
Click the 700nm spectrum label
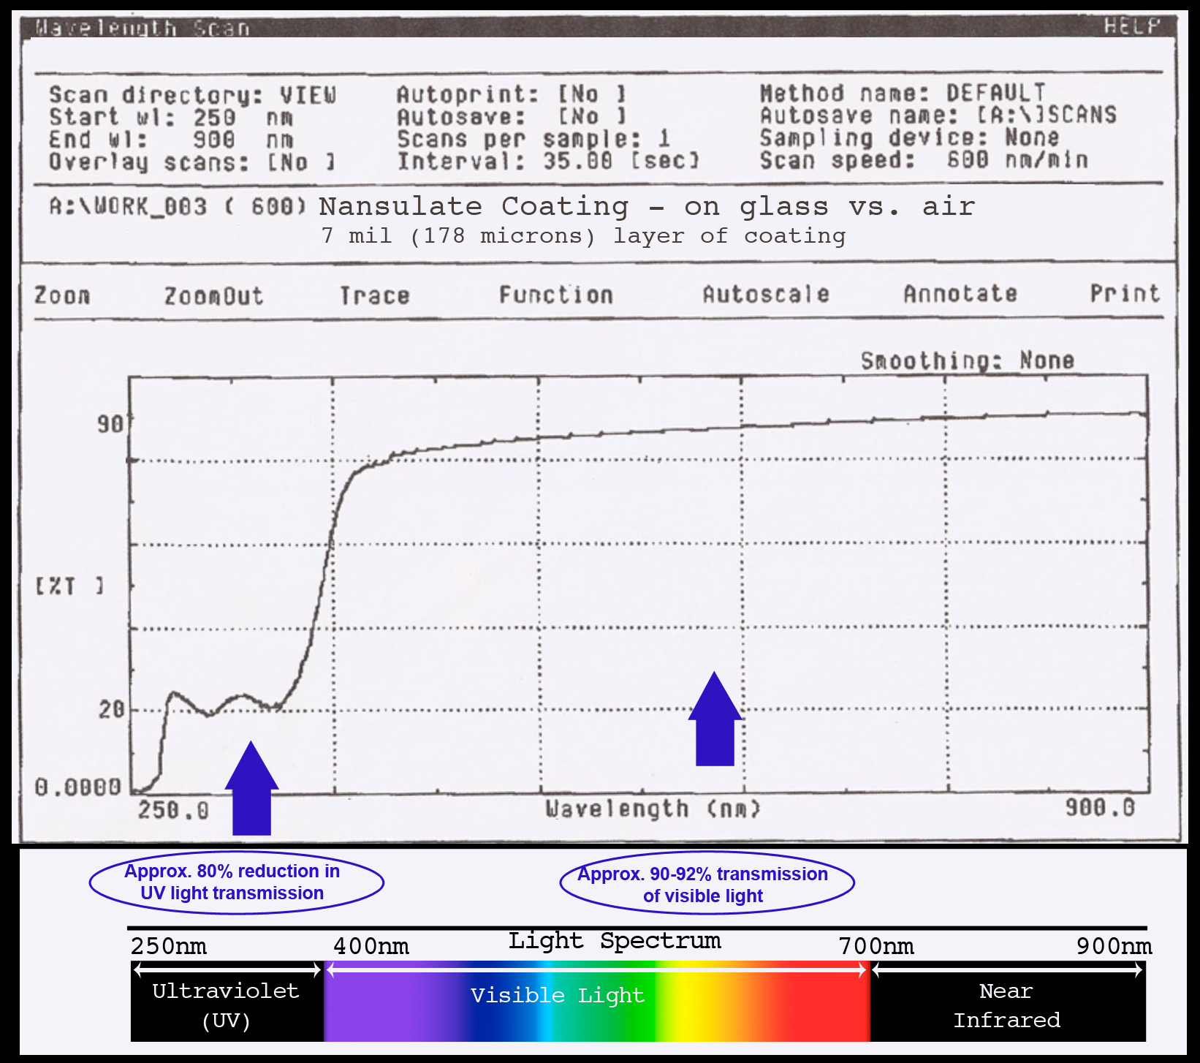coord(876,946)
